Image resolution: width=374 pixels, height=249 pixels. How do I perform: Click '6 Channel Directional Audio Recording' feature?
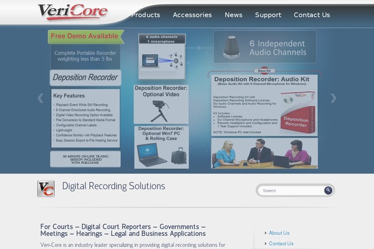(83, 110)
